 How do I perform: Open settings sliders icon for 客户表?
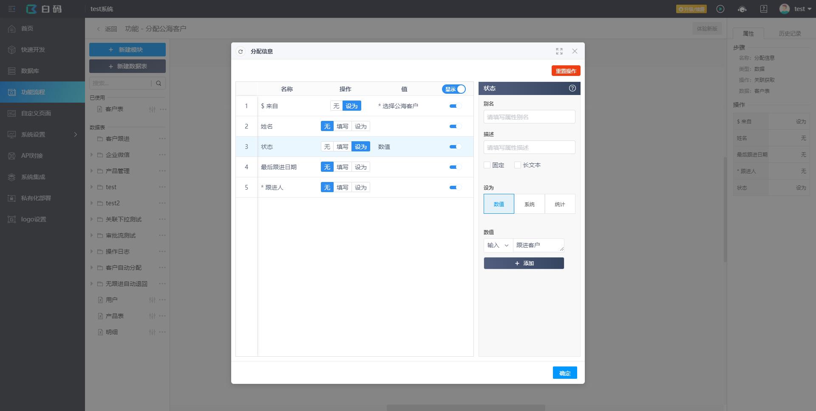[152, 109]
